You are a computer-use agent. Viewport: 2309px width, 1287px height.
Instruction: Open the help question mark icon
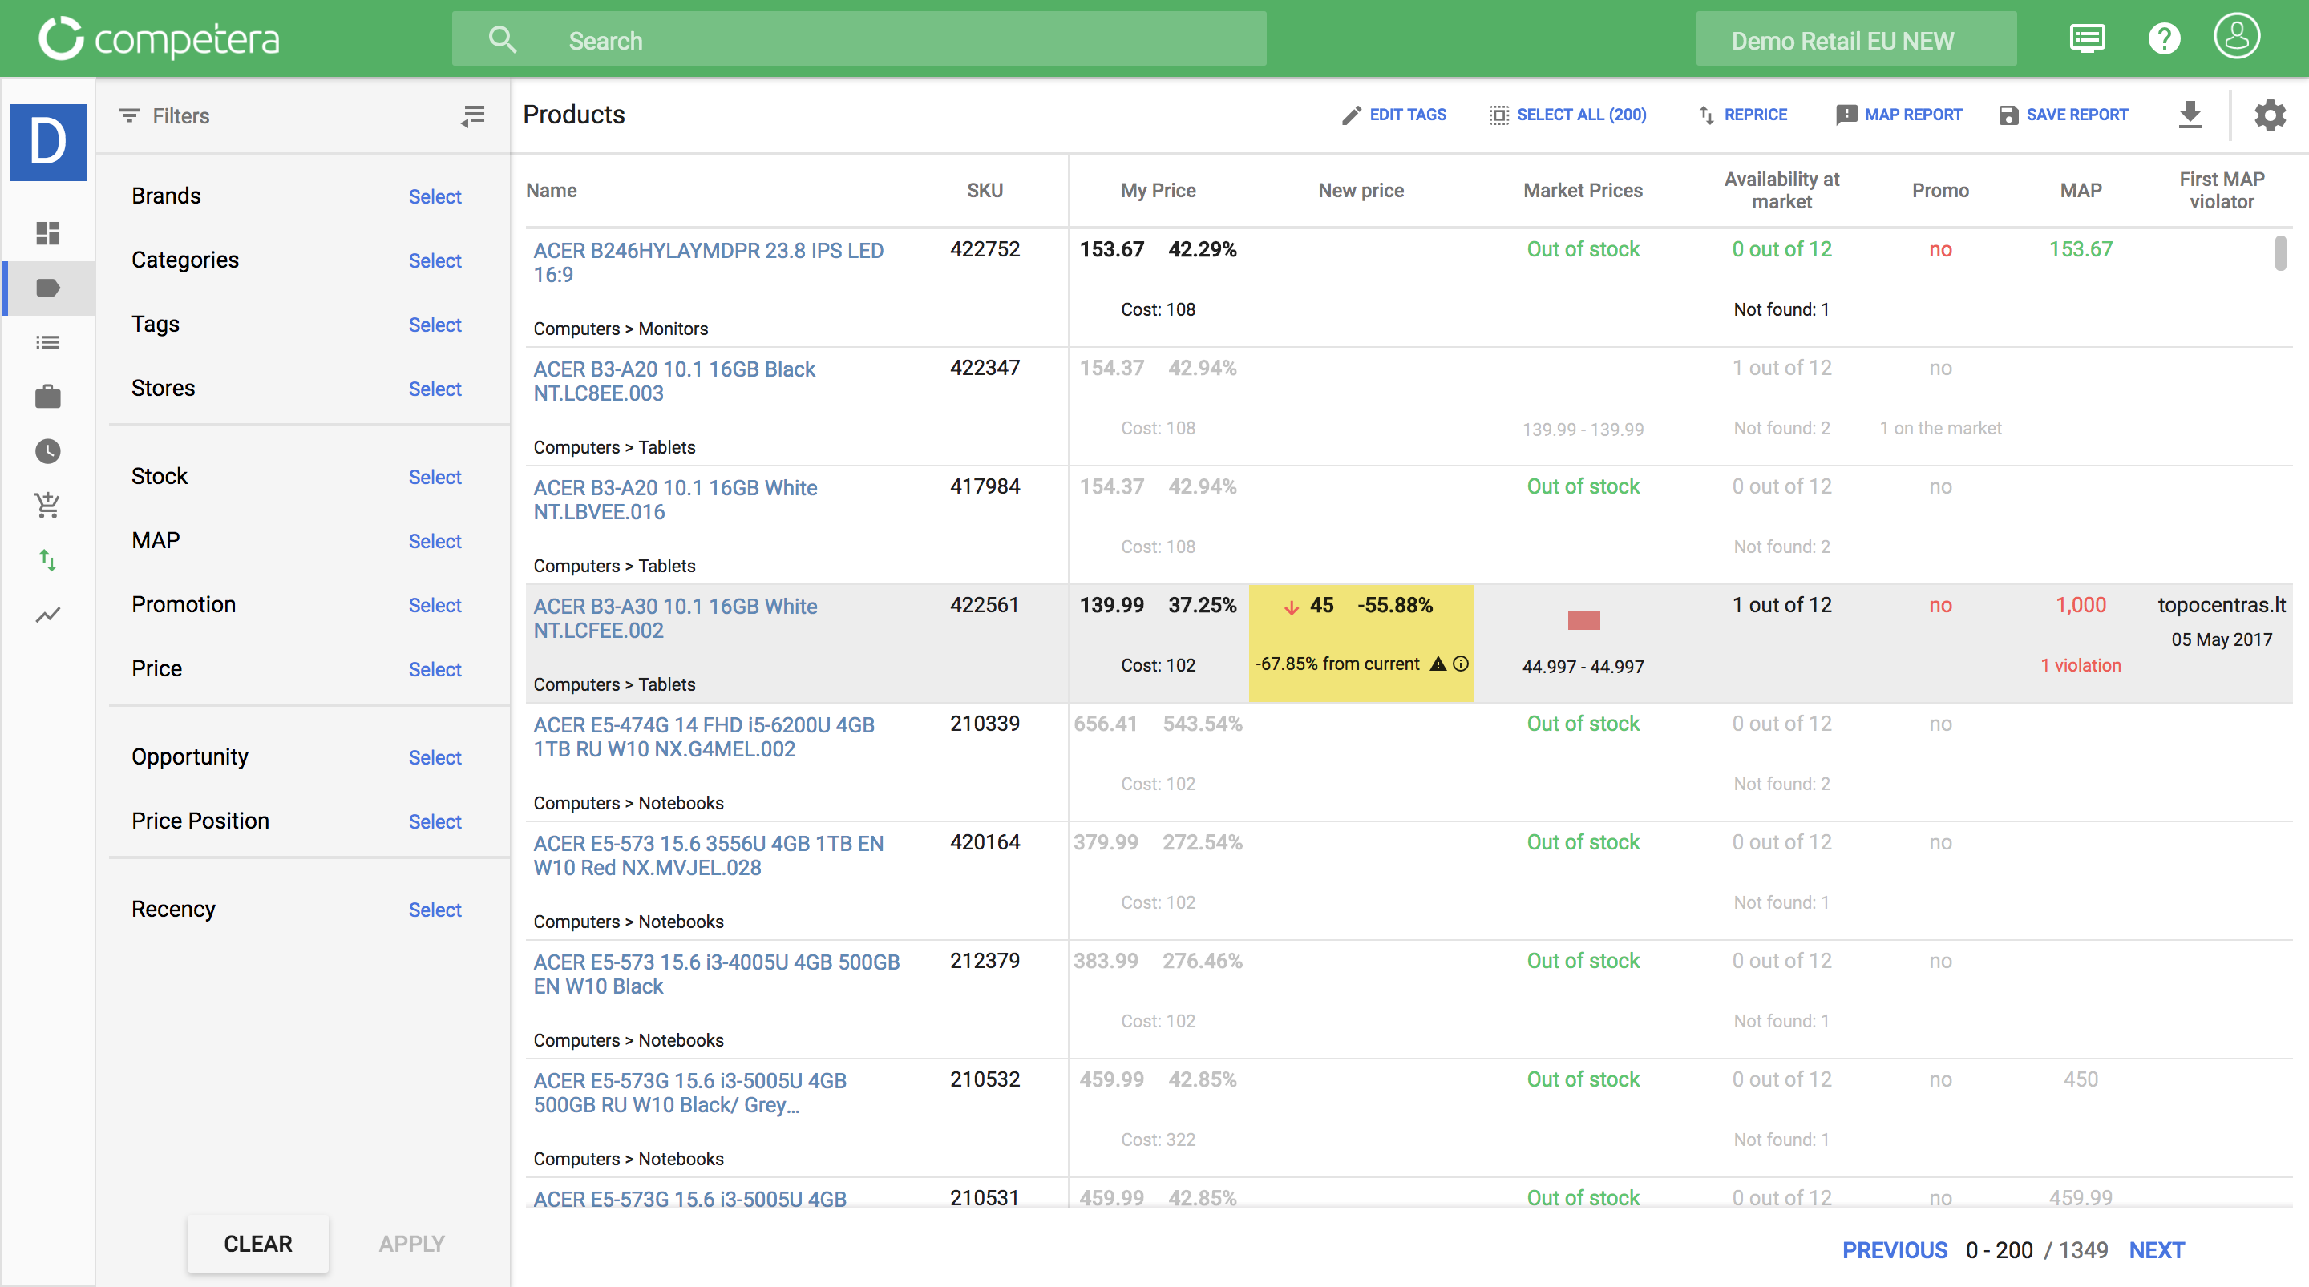pyautogui.click(x=2164, y=38)
